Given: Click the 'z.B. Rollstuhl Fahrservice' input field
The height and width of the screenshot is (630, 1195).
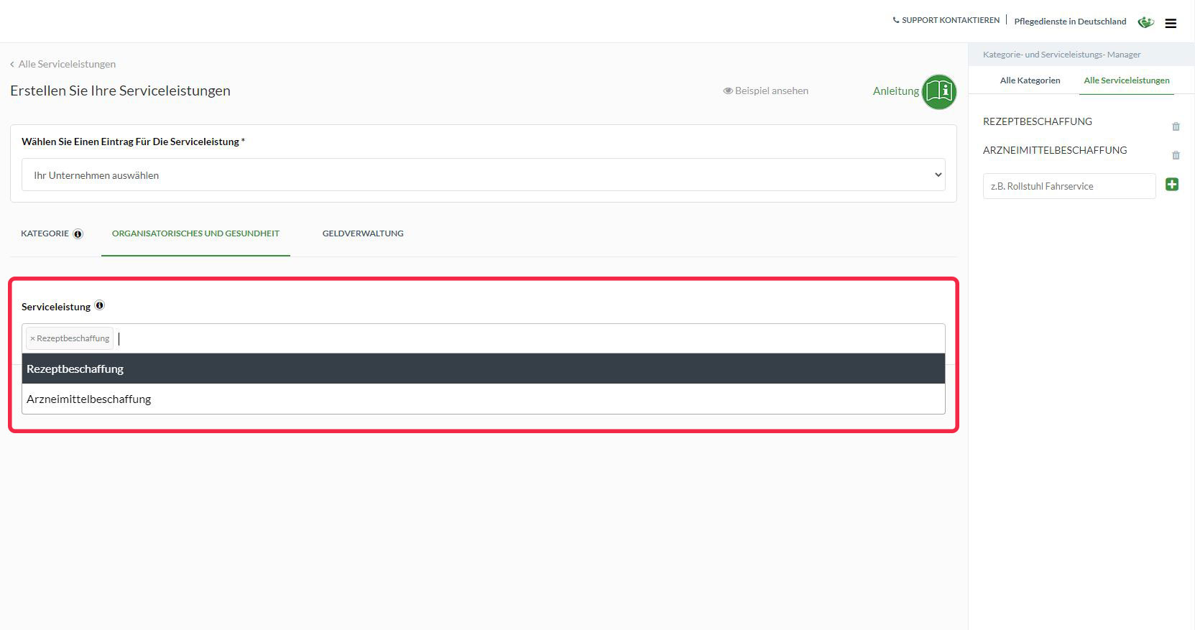Looking at the screenshot, I should pyautogui.click(x=1069, y=186).
